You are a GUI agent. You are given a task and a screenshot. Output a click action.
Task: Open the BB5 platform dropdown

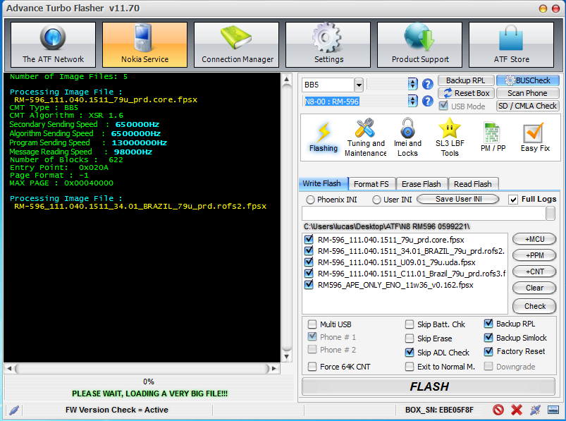(x=359, y=85)
